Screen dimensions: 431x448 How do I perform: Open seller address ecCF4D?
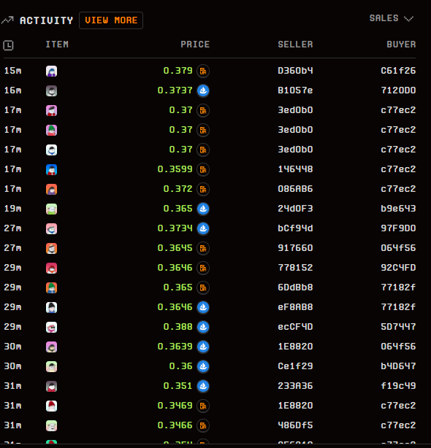(x=295, y=327)
